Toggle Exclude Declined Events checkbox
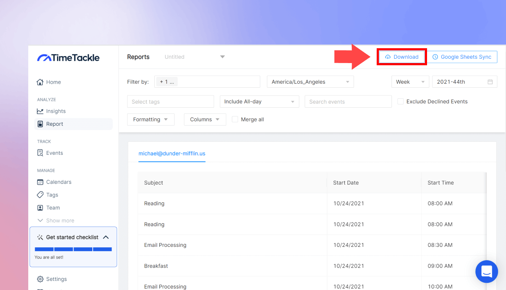506x290 pixels. tap(401, 101)
